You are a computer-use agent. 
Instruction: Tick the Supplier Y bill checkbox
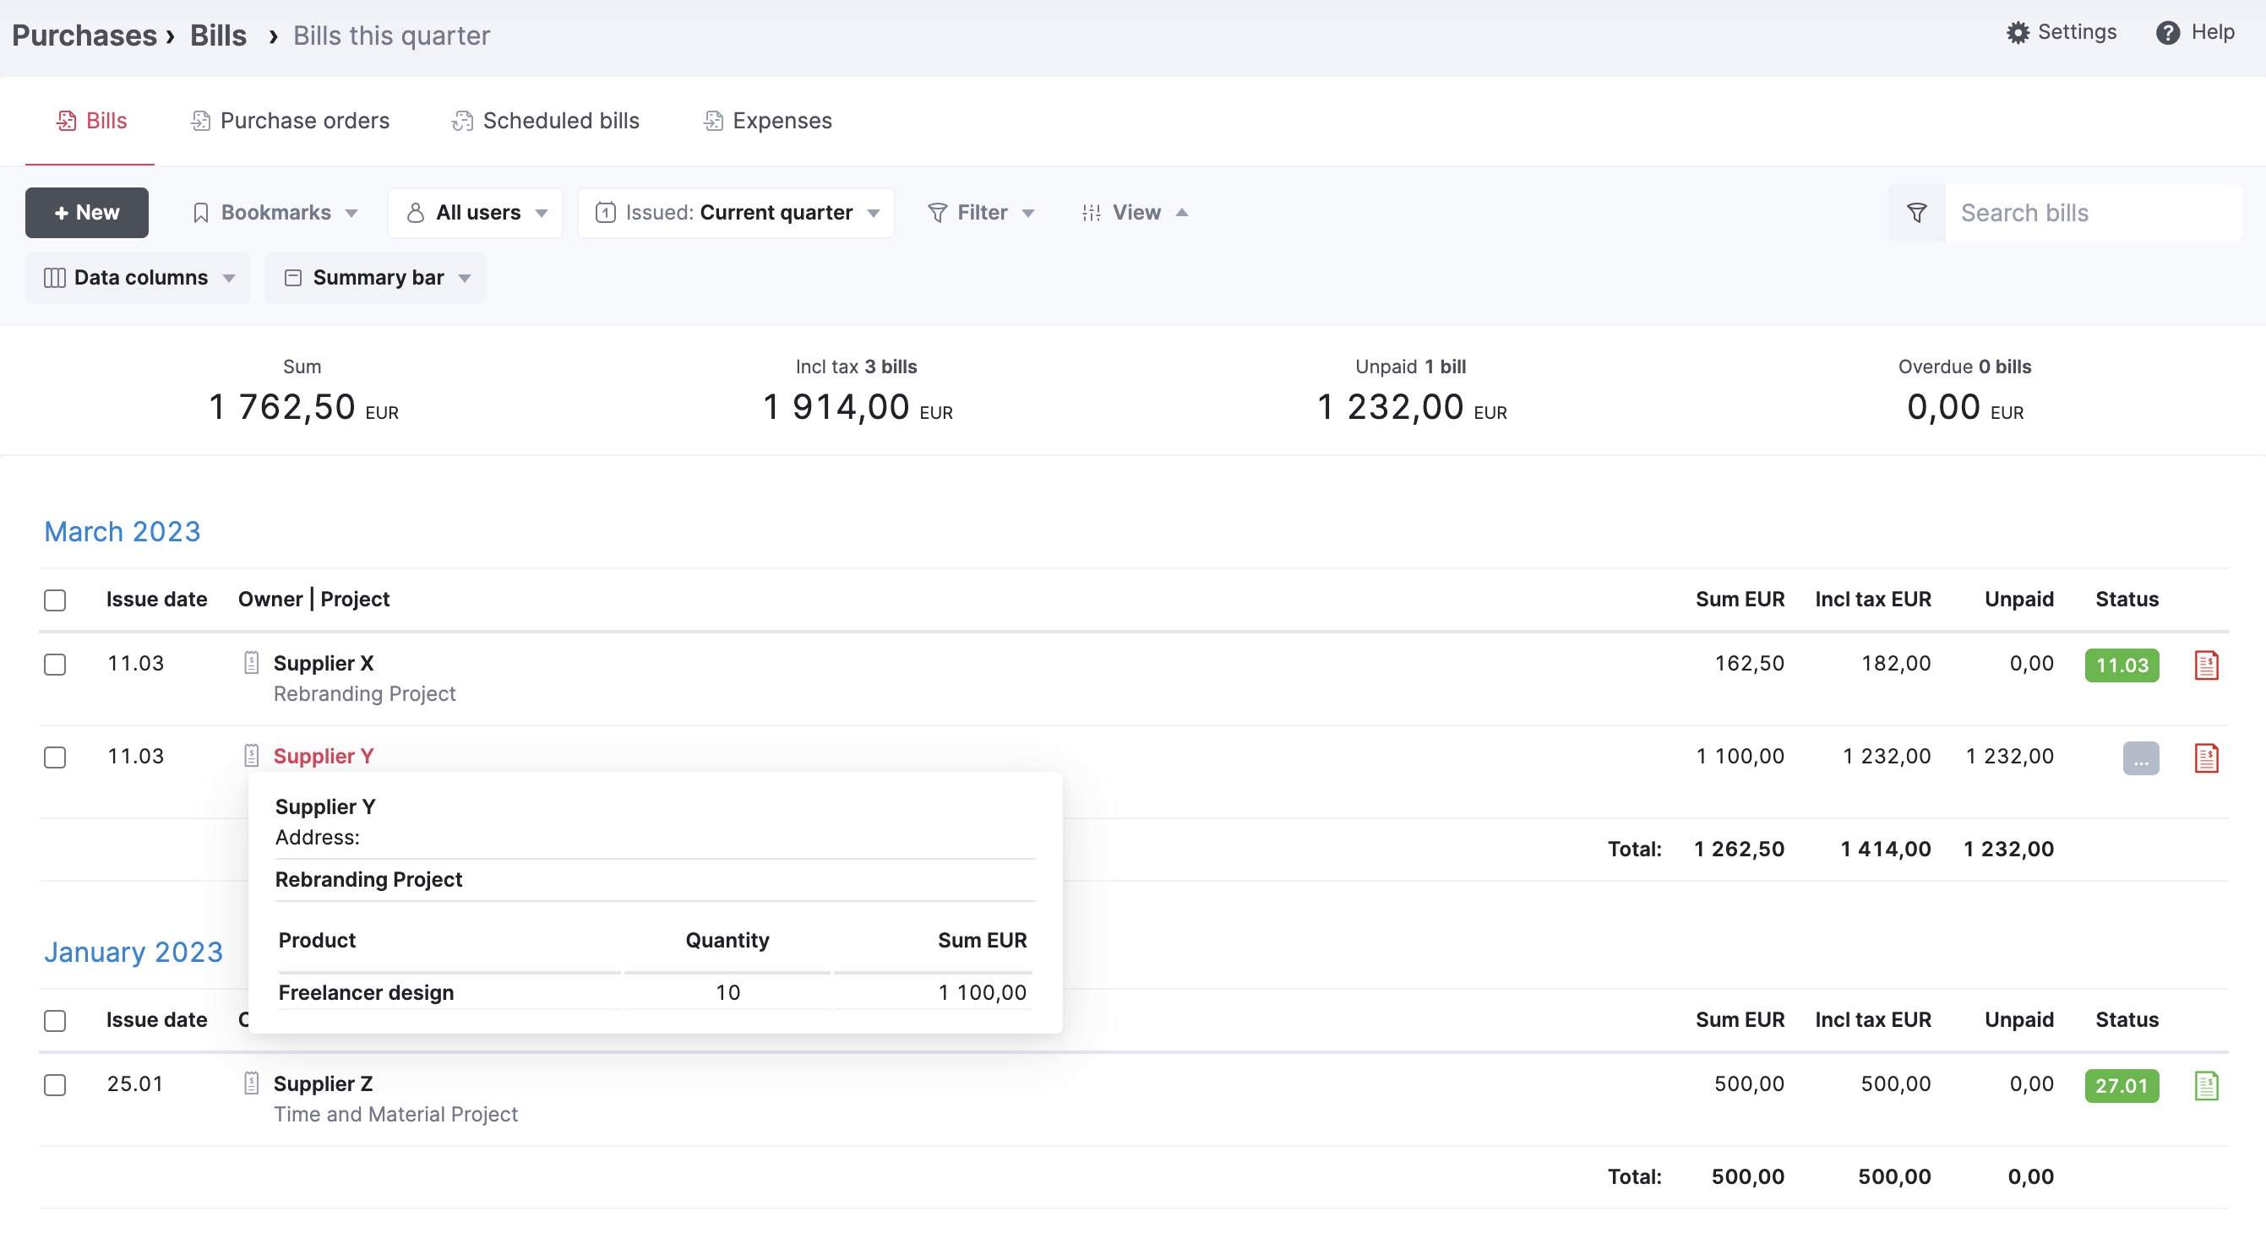55,758
